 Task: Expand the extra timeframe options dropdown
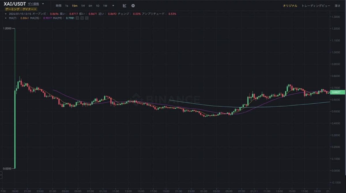(113, 6)
